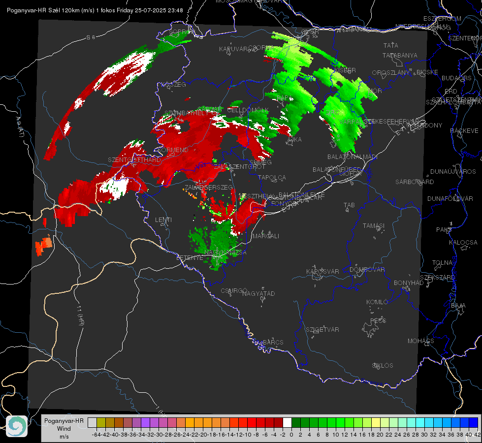Click the 42 value on the legend scale
Screen dimensions: 482x443
pos(478,435)
